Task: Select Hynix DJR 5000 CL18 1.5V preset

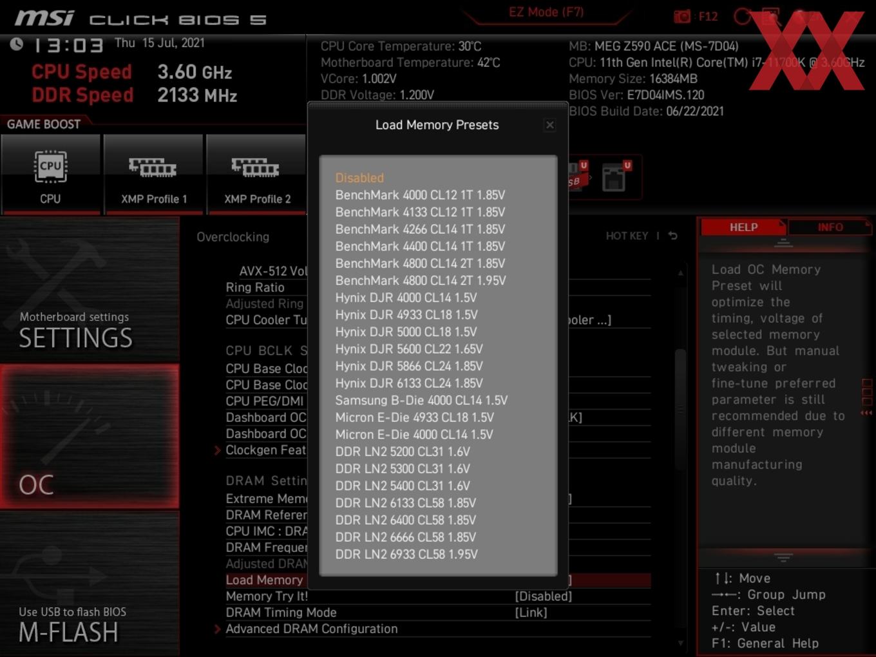Action: pos(406,332)
